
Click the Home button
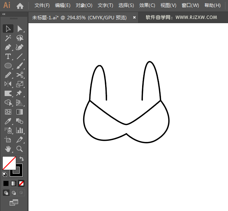click(x=20, y=6)
